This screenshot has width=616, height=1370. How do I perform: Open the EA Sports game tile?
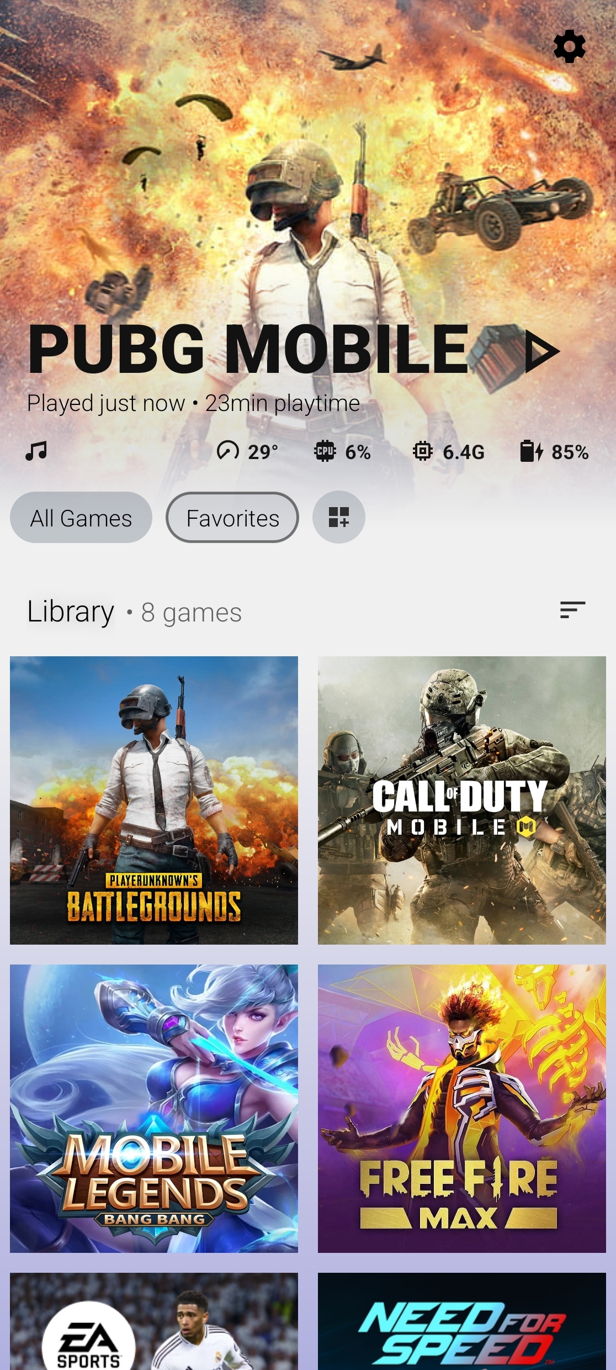(x=154, y=1321)
